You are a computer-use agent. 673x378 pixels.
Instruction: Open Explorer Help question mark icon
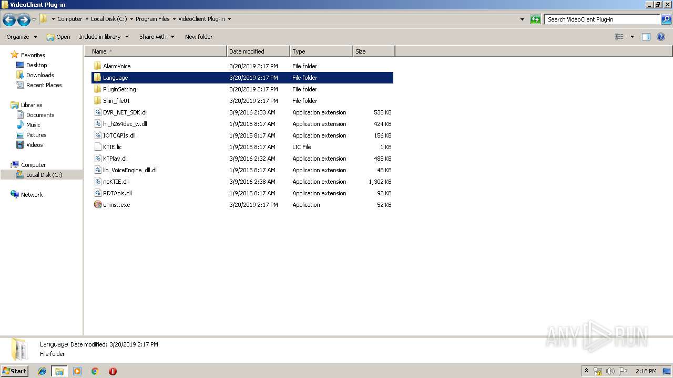click(x=661, y=37)
